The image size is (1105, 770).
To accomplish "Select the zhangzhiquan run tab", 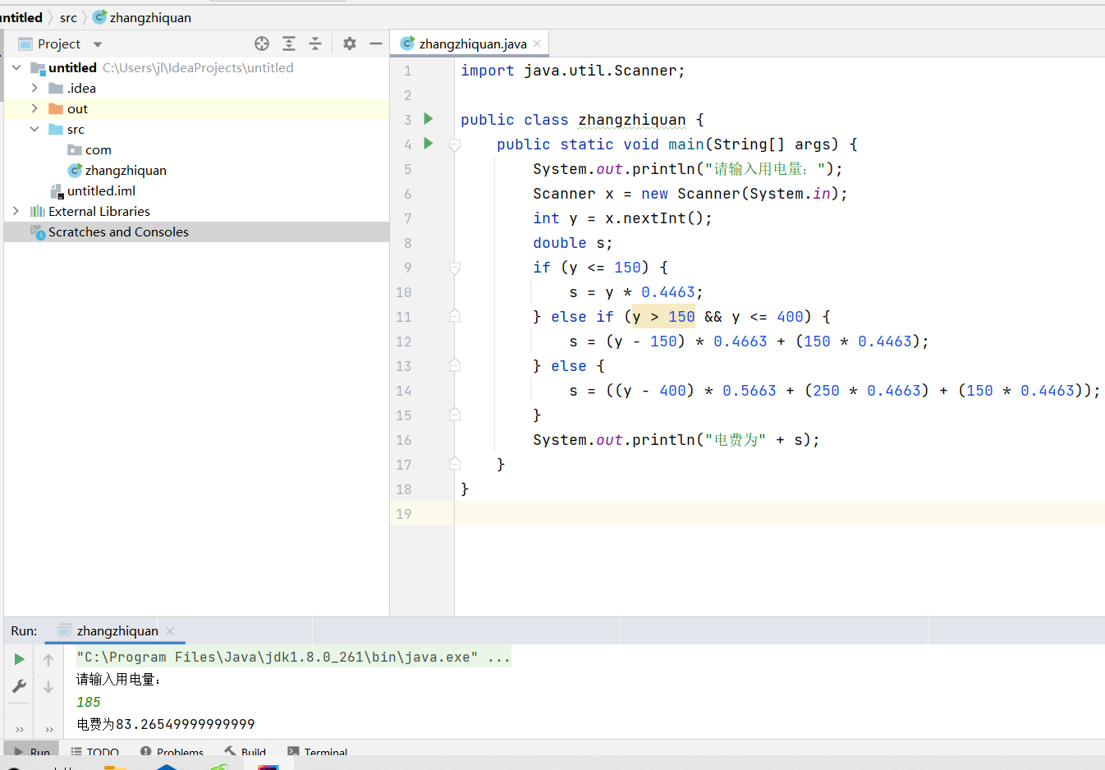I will (117, 630).
